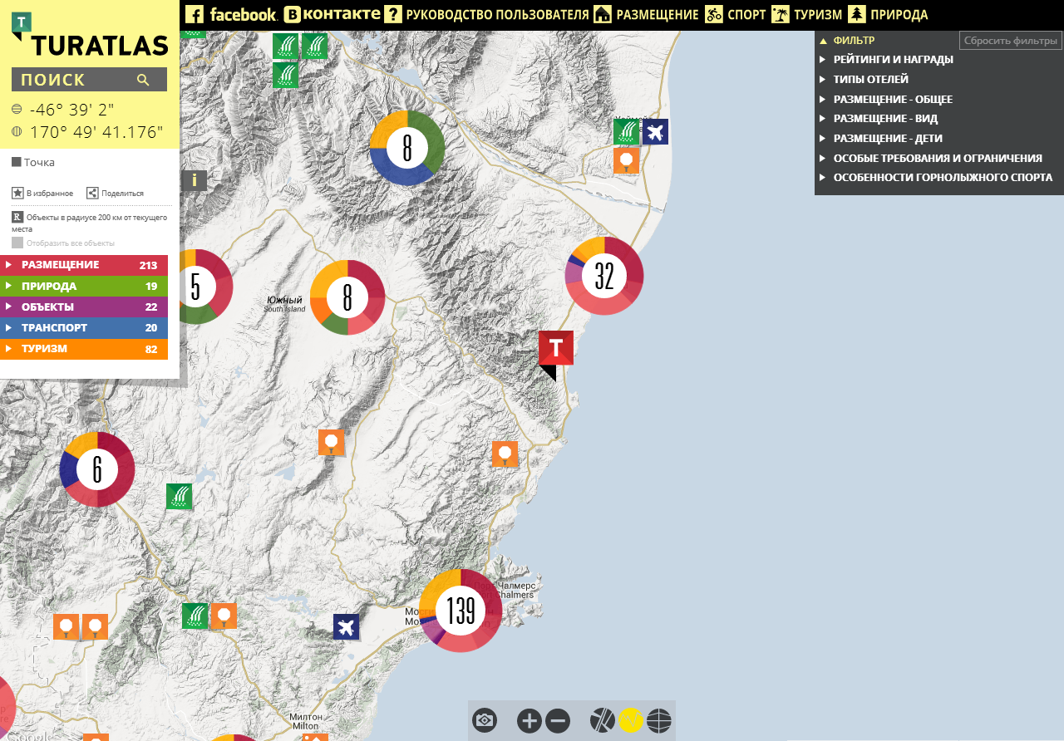Open the Turatlas Facebook page
This screenshot has height=741, width=1064.
tap(231, 14)
